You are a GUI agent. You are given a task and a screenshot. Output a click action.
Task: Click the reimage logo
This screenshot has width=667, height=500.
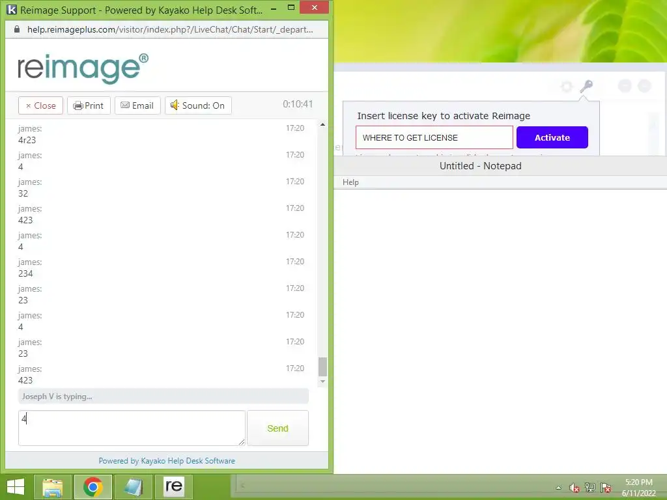tap(83, 68)
